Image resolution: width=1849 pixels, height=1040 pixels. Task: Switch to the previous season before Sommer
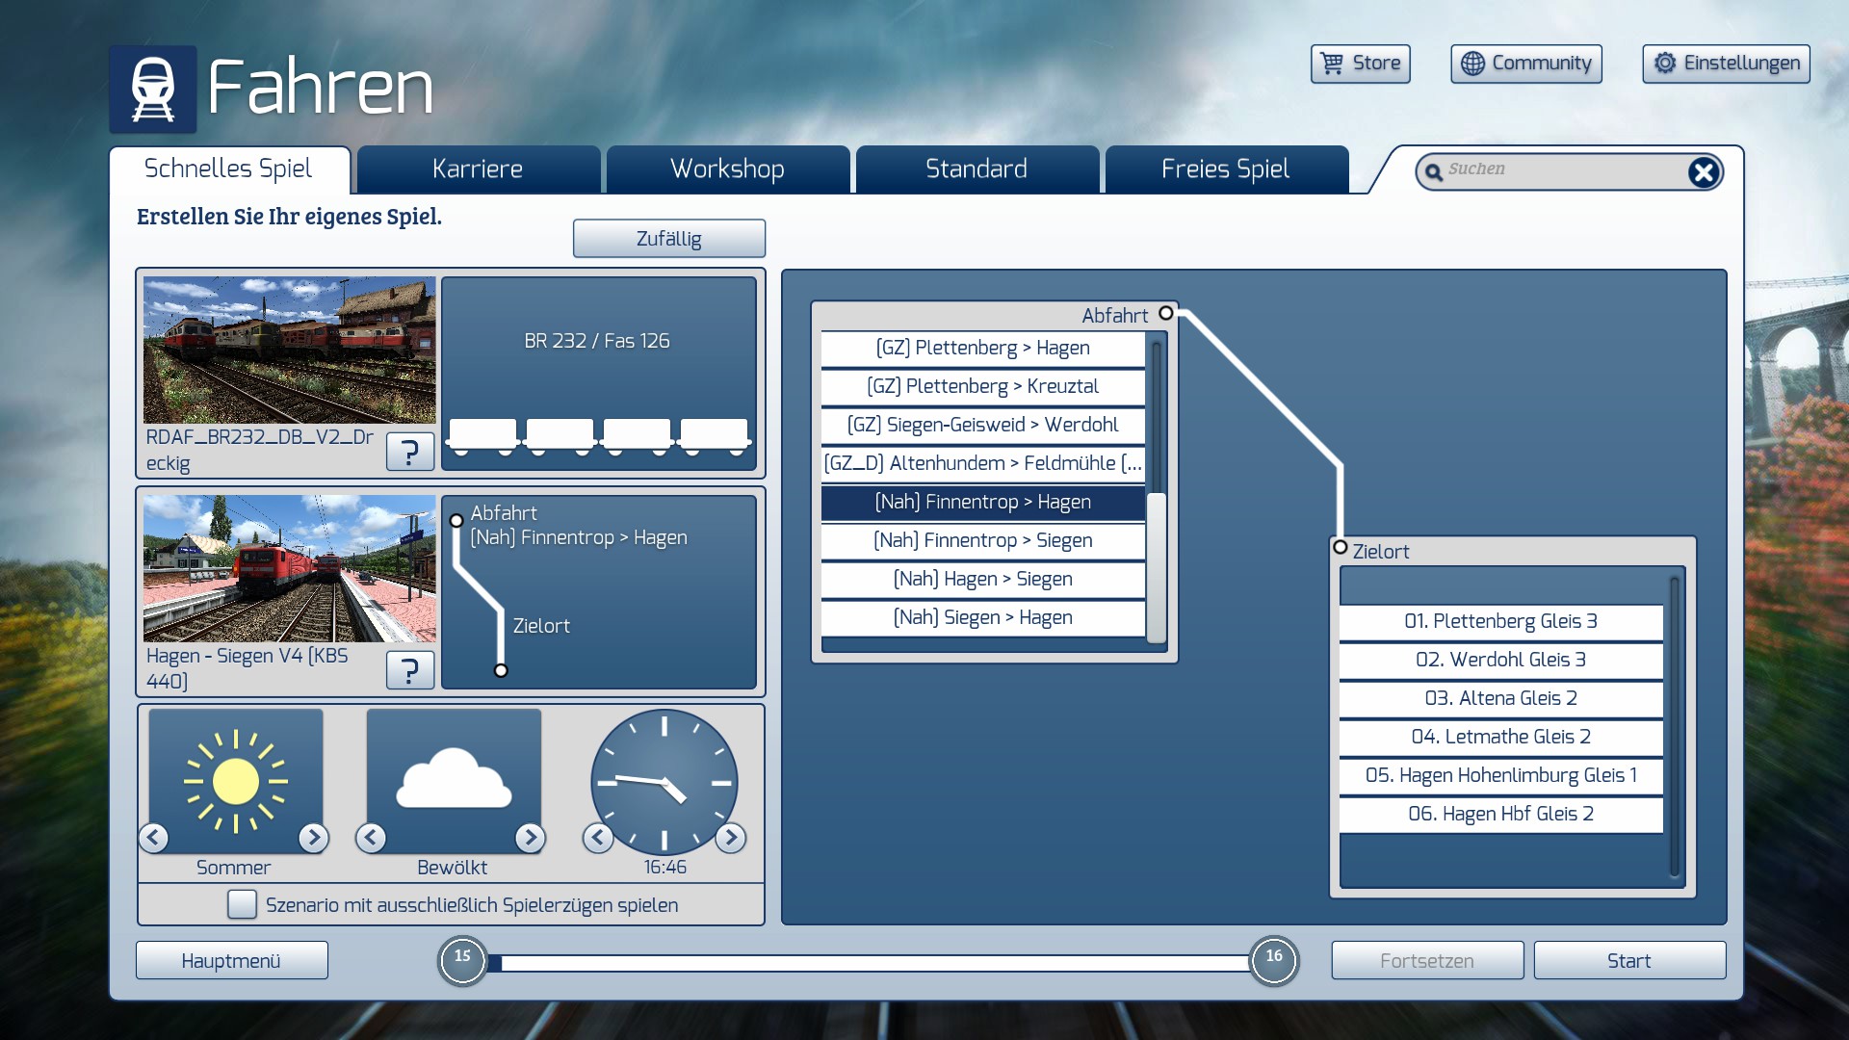154,838
